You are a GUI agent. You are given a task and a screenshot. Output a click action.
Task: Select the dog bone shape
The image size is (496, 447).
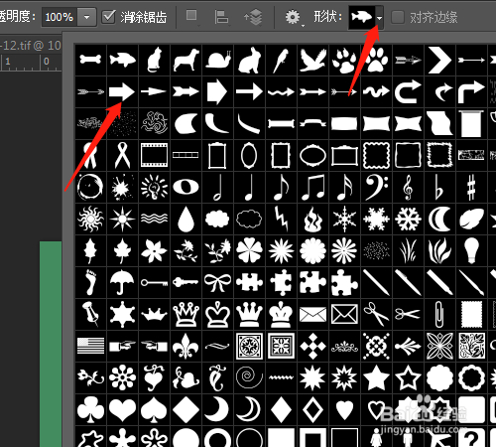click(x=90, y=60)
